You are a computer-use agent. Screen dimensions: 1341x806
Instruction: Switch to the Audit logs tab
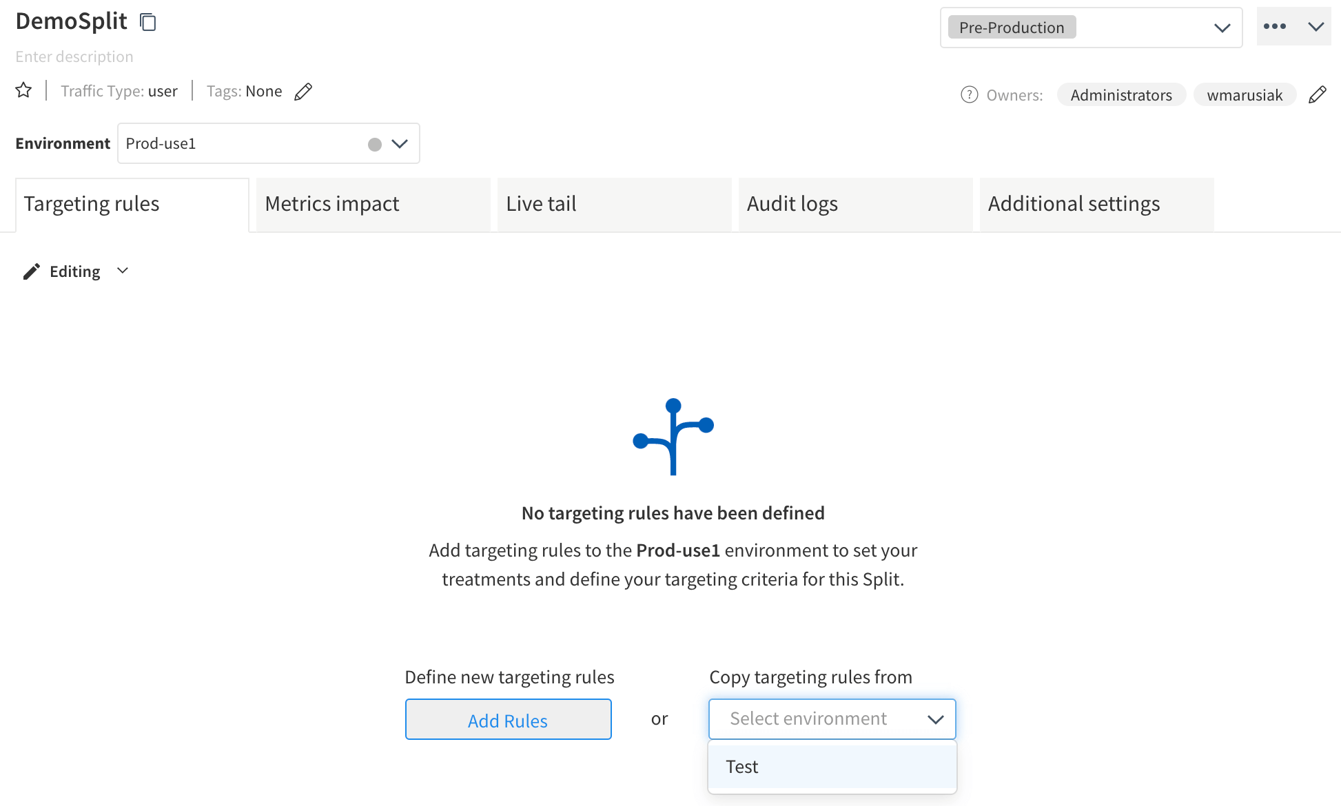click(x=793, y=203)
